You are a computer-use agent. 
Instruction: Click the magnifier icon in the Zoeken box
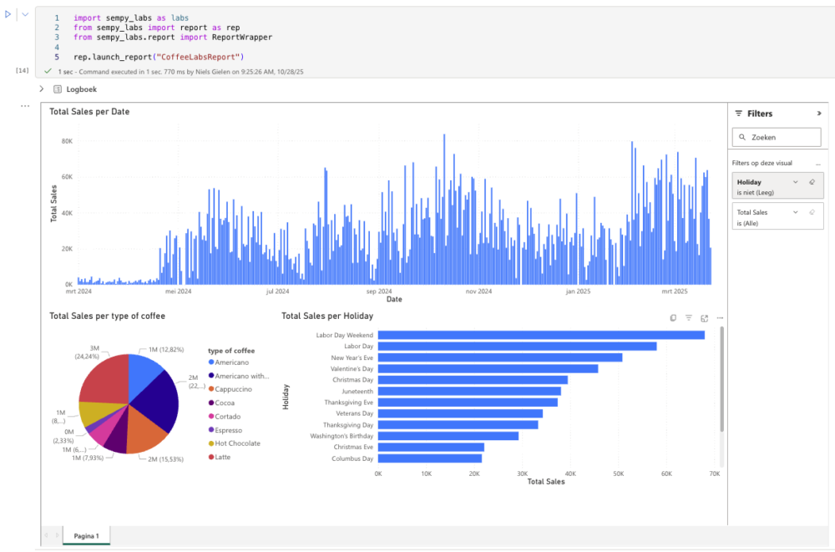[742, 137]
